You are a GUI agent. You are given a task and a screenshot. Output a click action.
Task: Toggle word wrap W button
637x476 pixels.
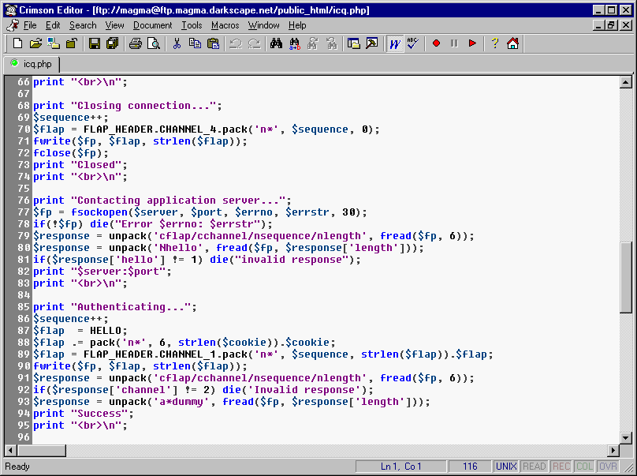click(394, 43)
